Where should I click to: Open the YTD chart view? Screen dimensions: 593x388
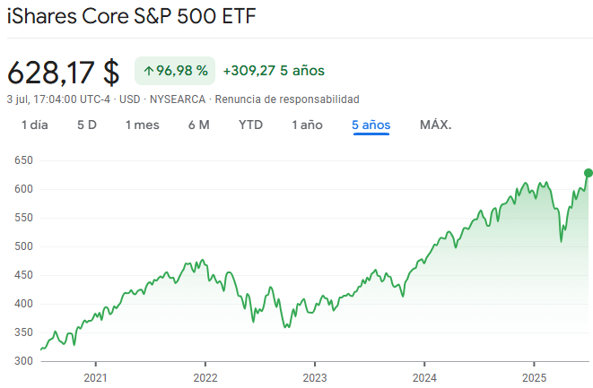pyautogui.click(x=250, y=125)
